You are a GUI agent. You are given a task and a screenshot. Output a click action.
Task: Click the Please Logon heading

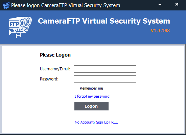[x=55, y=55]
